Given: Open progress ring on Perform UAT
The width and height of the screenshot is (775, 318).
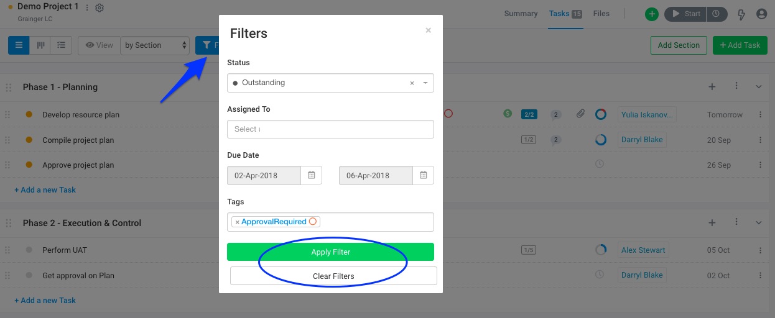Looking at the screenshot, I should (600, 250).
